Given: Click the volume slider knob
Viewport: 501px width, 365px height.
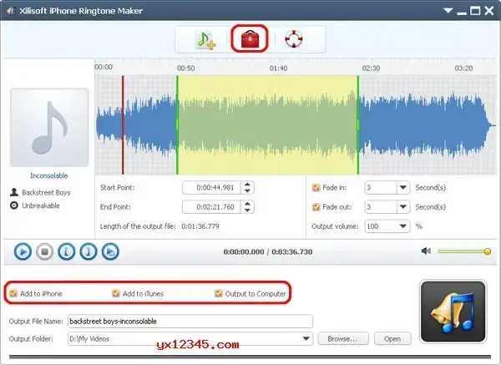Looking at the screenshot, I should point(488,251).
